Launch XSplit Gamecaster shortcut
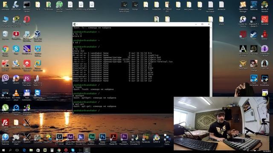This screenshot has width=273, height=153. point(254,80)
